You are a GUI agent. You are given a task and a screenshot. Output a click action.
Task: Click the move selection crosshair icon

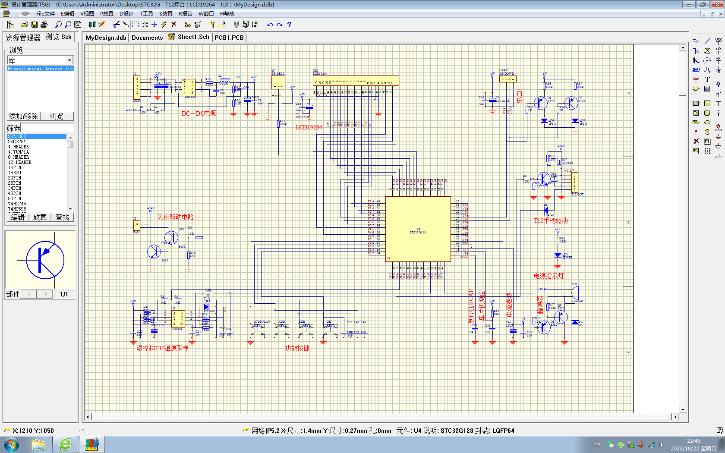(154, 25)
